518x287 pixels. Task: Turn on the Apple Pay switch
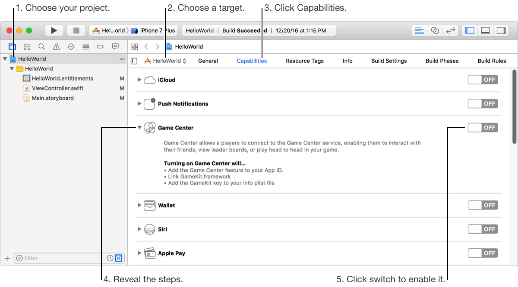(x=483, y=253)
